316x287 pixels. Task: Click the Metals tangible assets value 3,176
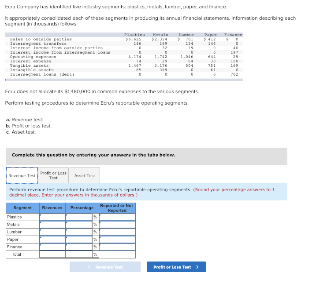point(161,66)
